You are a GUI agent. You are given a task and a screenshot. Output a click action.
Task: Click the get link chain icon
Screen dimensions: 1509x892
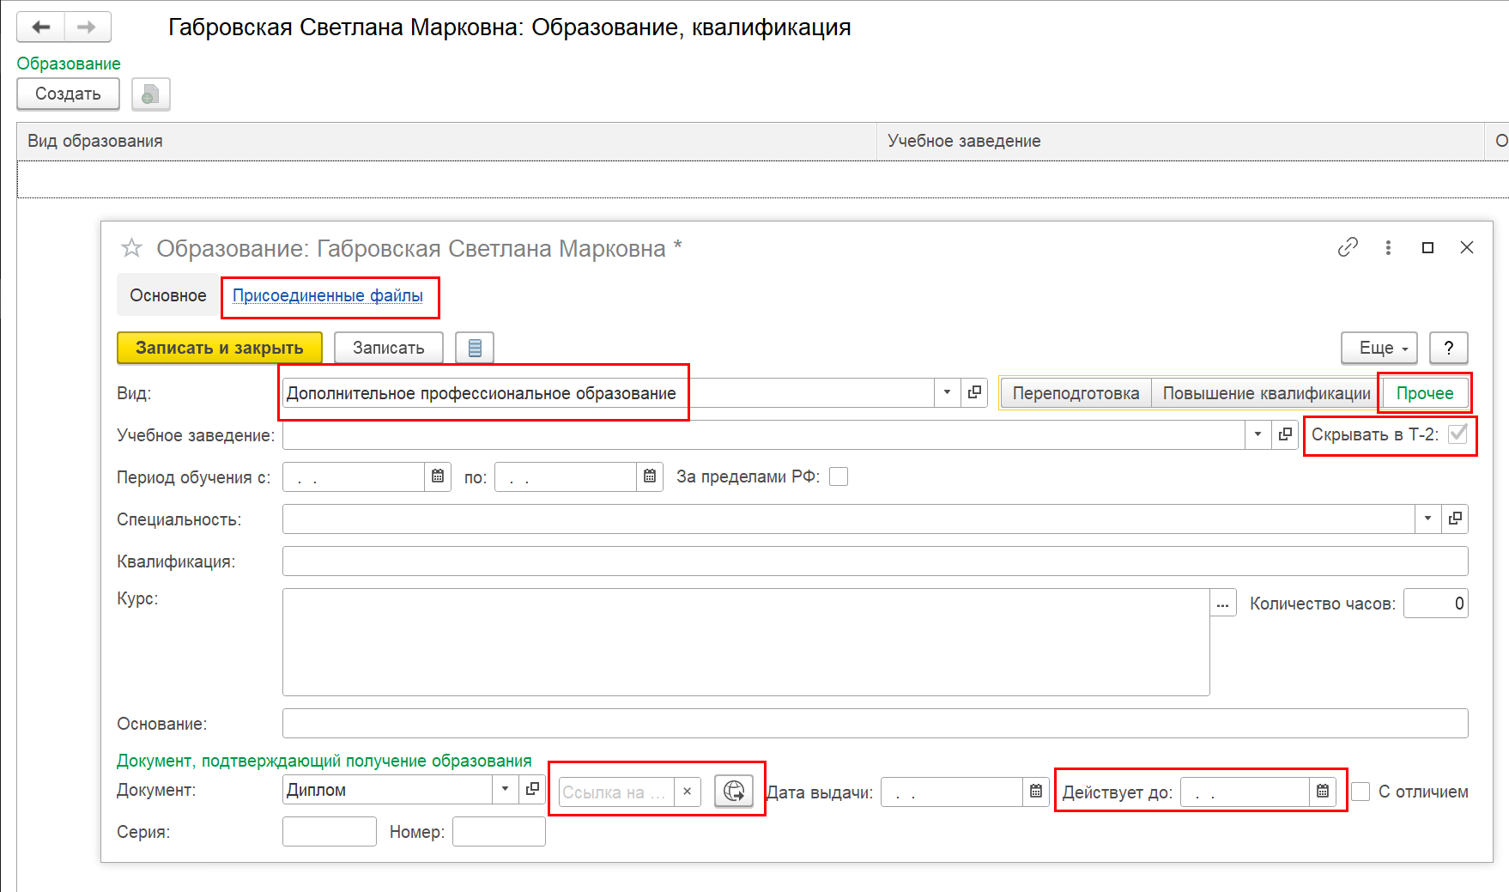1348,247
